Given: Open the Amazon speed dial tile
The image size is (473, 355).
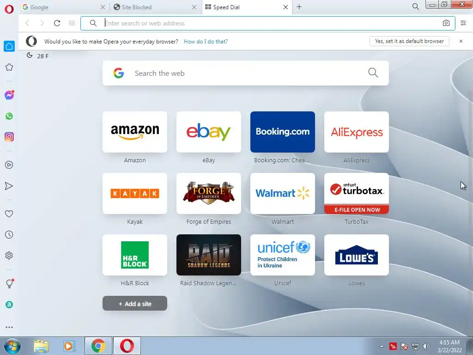Looking at the screenshot, I should point(135,132).
